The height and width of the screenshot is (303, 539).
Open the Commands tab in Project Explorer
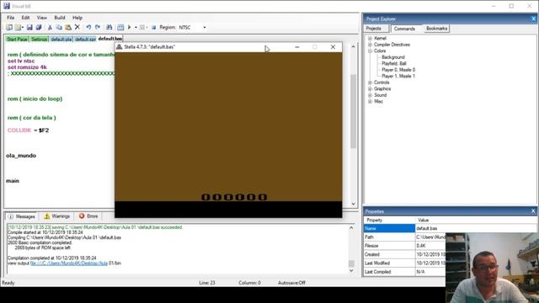404,29
